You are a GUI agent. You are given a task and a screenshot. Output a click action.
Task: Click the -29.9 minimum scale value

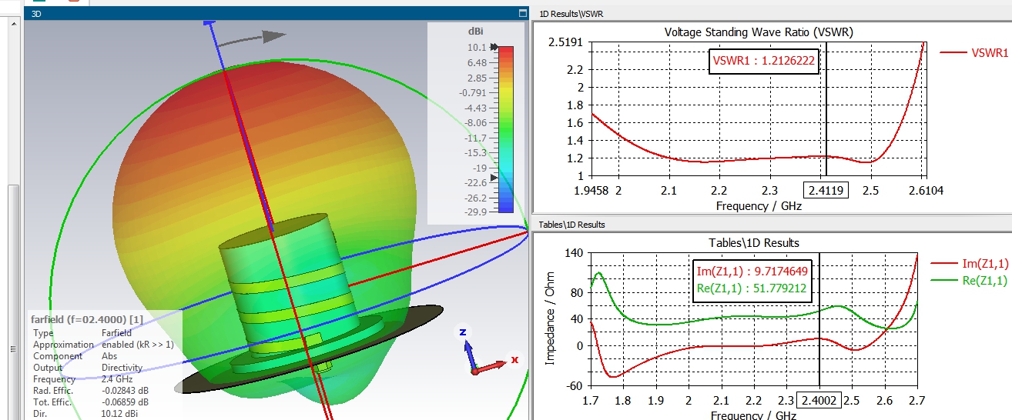474,212
